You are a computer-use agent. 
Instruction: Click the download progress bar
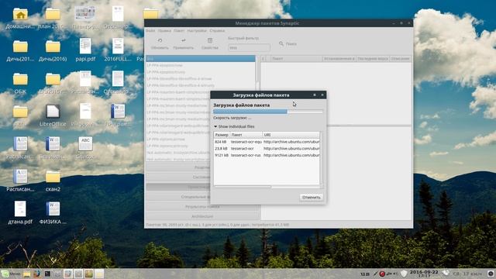(268, 112)
